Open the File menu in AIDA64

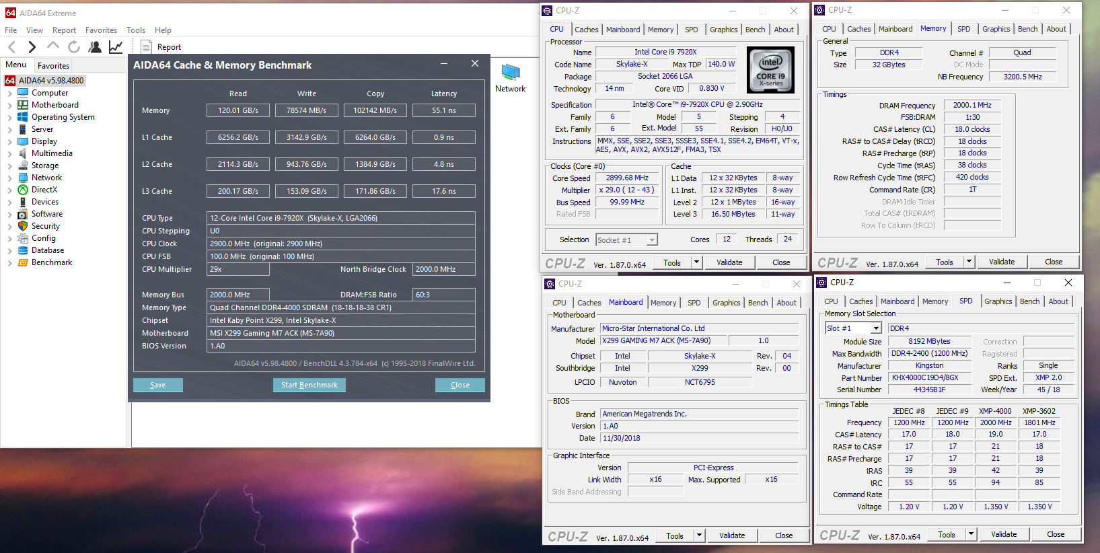point(11,30)
